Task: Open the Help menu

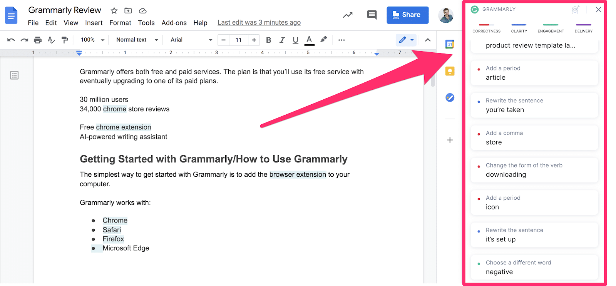Action: coord(200,23)
